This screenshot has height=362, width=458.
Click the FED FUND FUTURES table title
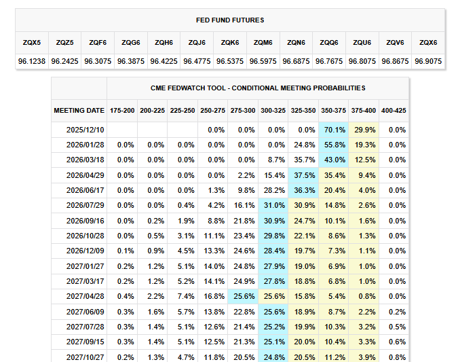(x=230, y=20)
